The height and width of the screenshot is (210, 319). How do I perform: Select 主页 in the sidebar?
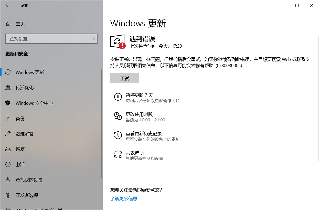51,24
